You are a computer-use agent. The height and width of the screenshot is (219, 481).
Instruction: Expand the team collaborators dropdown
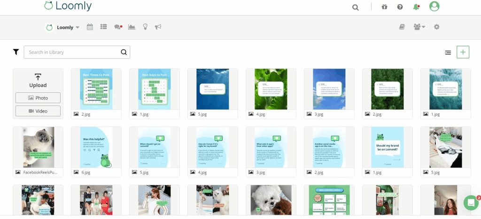point(419,27)
